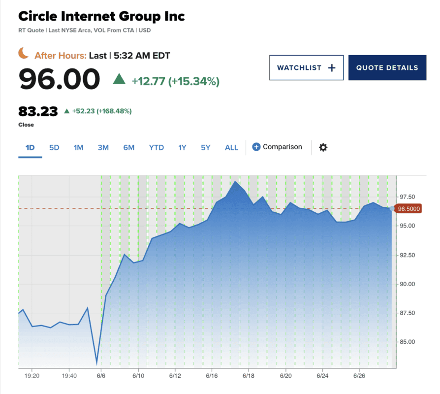
Task: Click chart peak near 6/18
Action: [235, 182]
